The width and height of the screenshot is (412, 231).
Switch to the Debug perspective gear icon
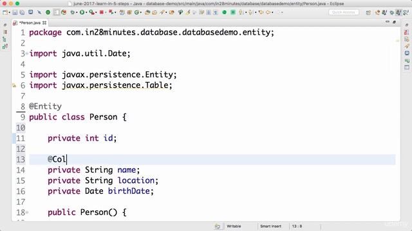[x=391, y=13]
